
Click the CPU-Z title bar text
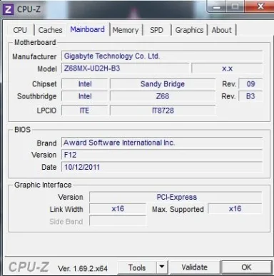pos(29,9)
